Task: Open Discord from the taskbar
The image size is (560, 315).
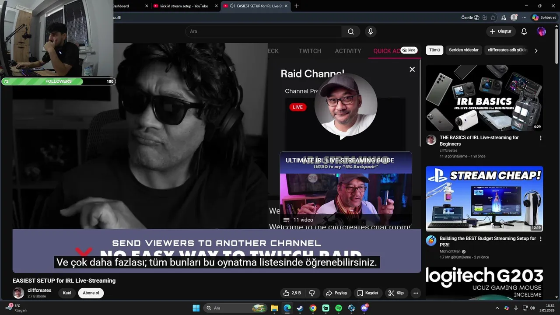Action: [x=364, y=308]
